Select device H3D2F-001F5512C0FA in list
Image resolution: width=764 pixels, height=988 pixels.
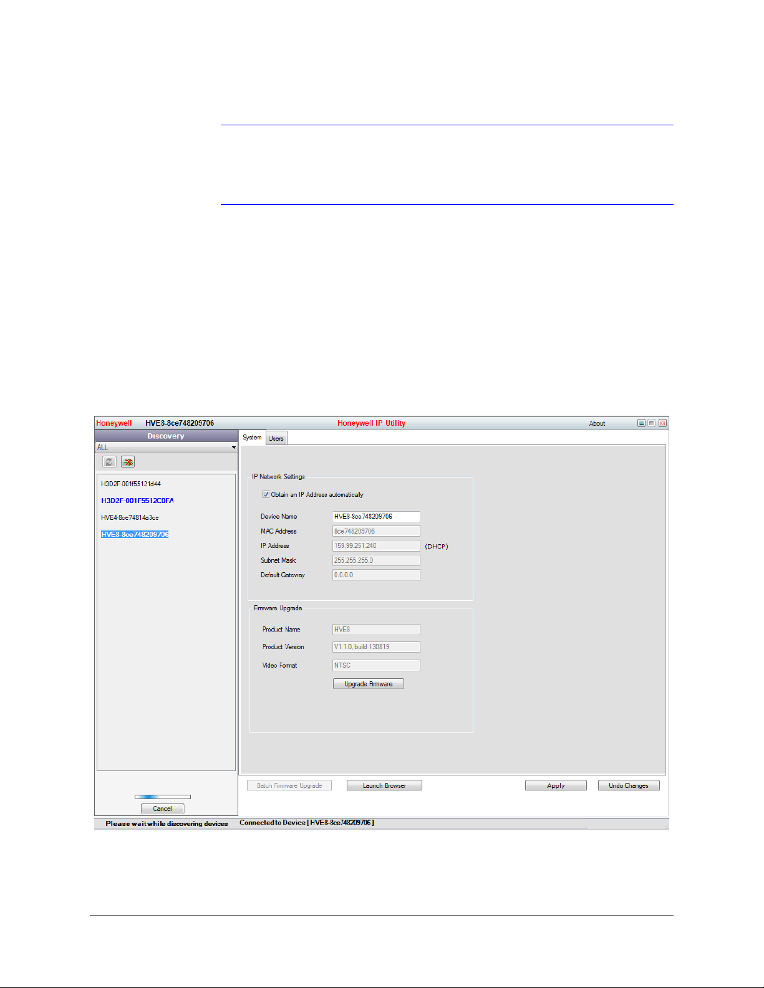[x=137, y=501]
